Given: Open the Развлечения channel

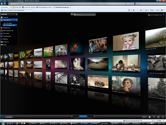Looking at the screenshot, I should pos(7,36).
